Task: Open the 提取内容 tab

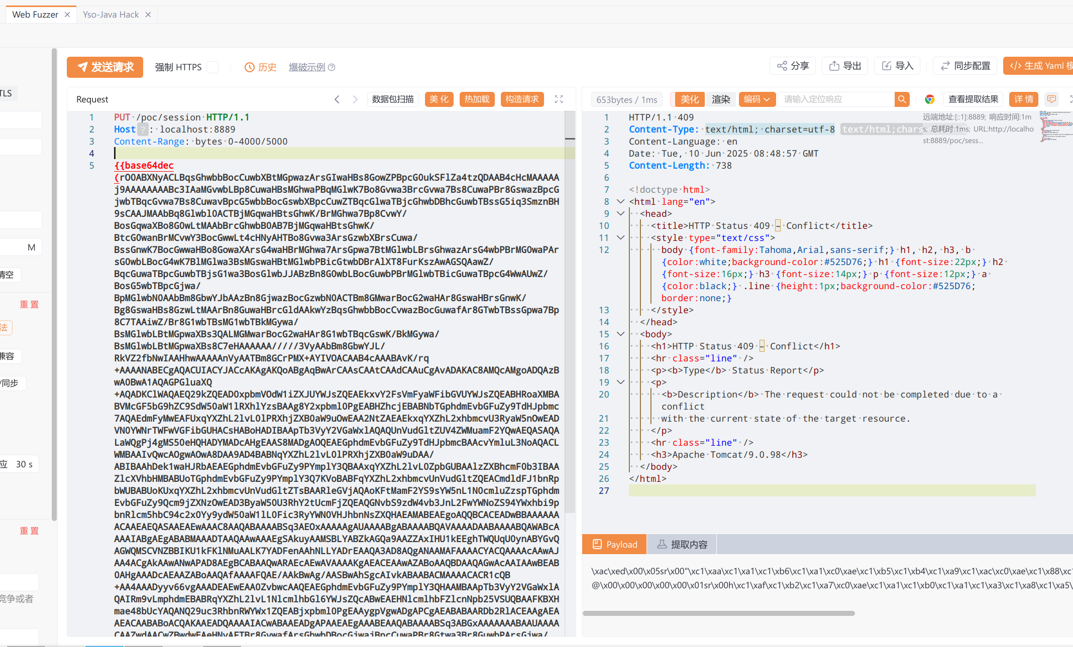Action: click(682, 545)
